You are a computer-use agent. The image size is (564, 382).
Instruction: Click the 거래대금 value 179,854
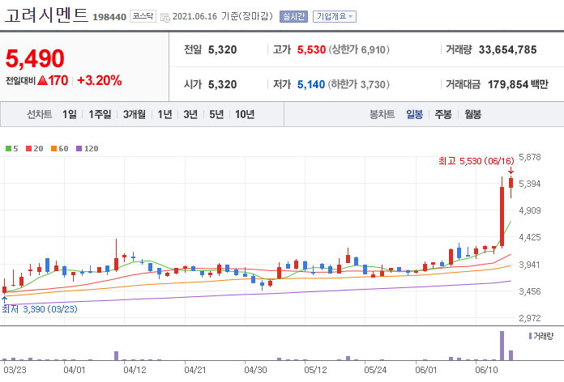tap(508, 84)
